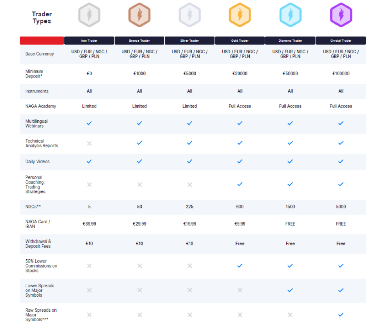Click Diamond Trader's Lower Spreads checkmark

click(x=290, y=290)
